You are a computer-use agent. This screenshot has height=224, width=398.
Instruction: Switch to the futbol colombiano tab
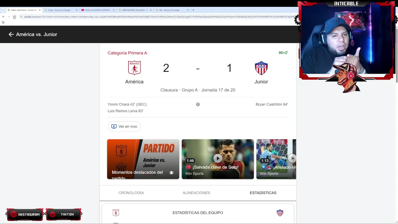point(24,10)
